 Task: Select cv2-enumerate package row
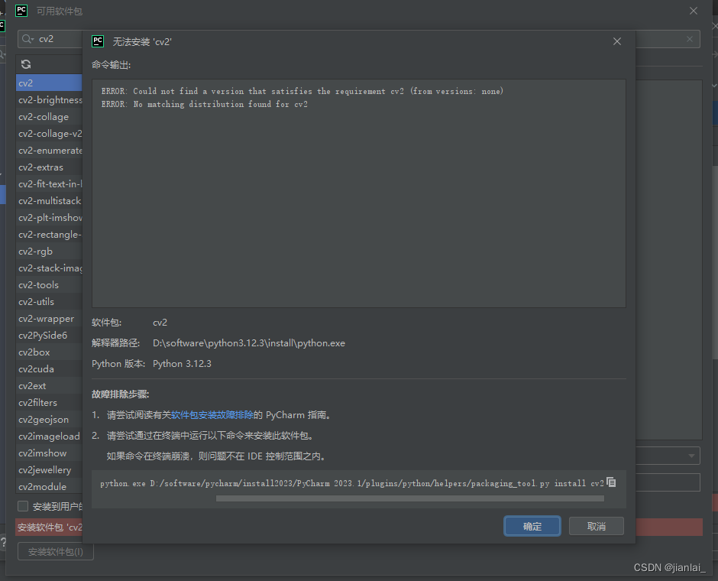(49, 151)
